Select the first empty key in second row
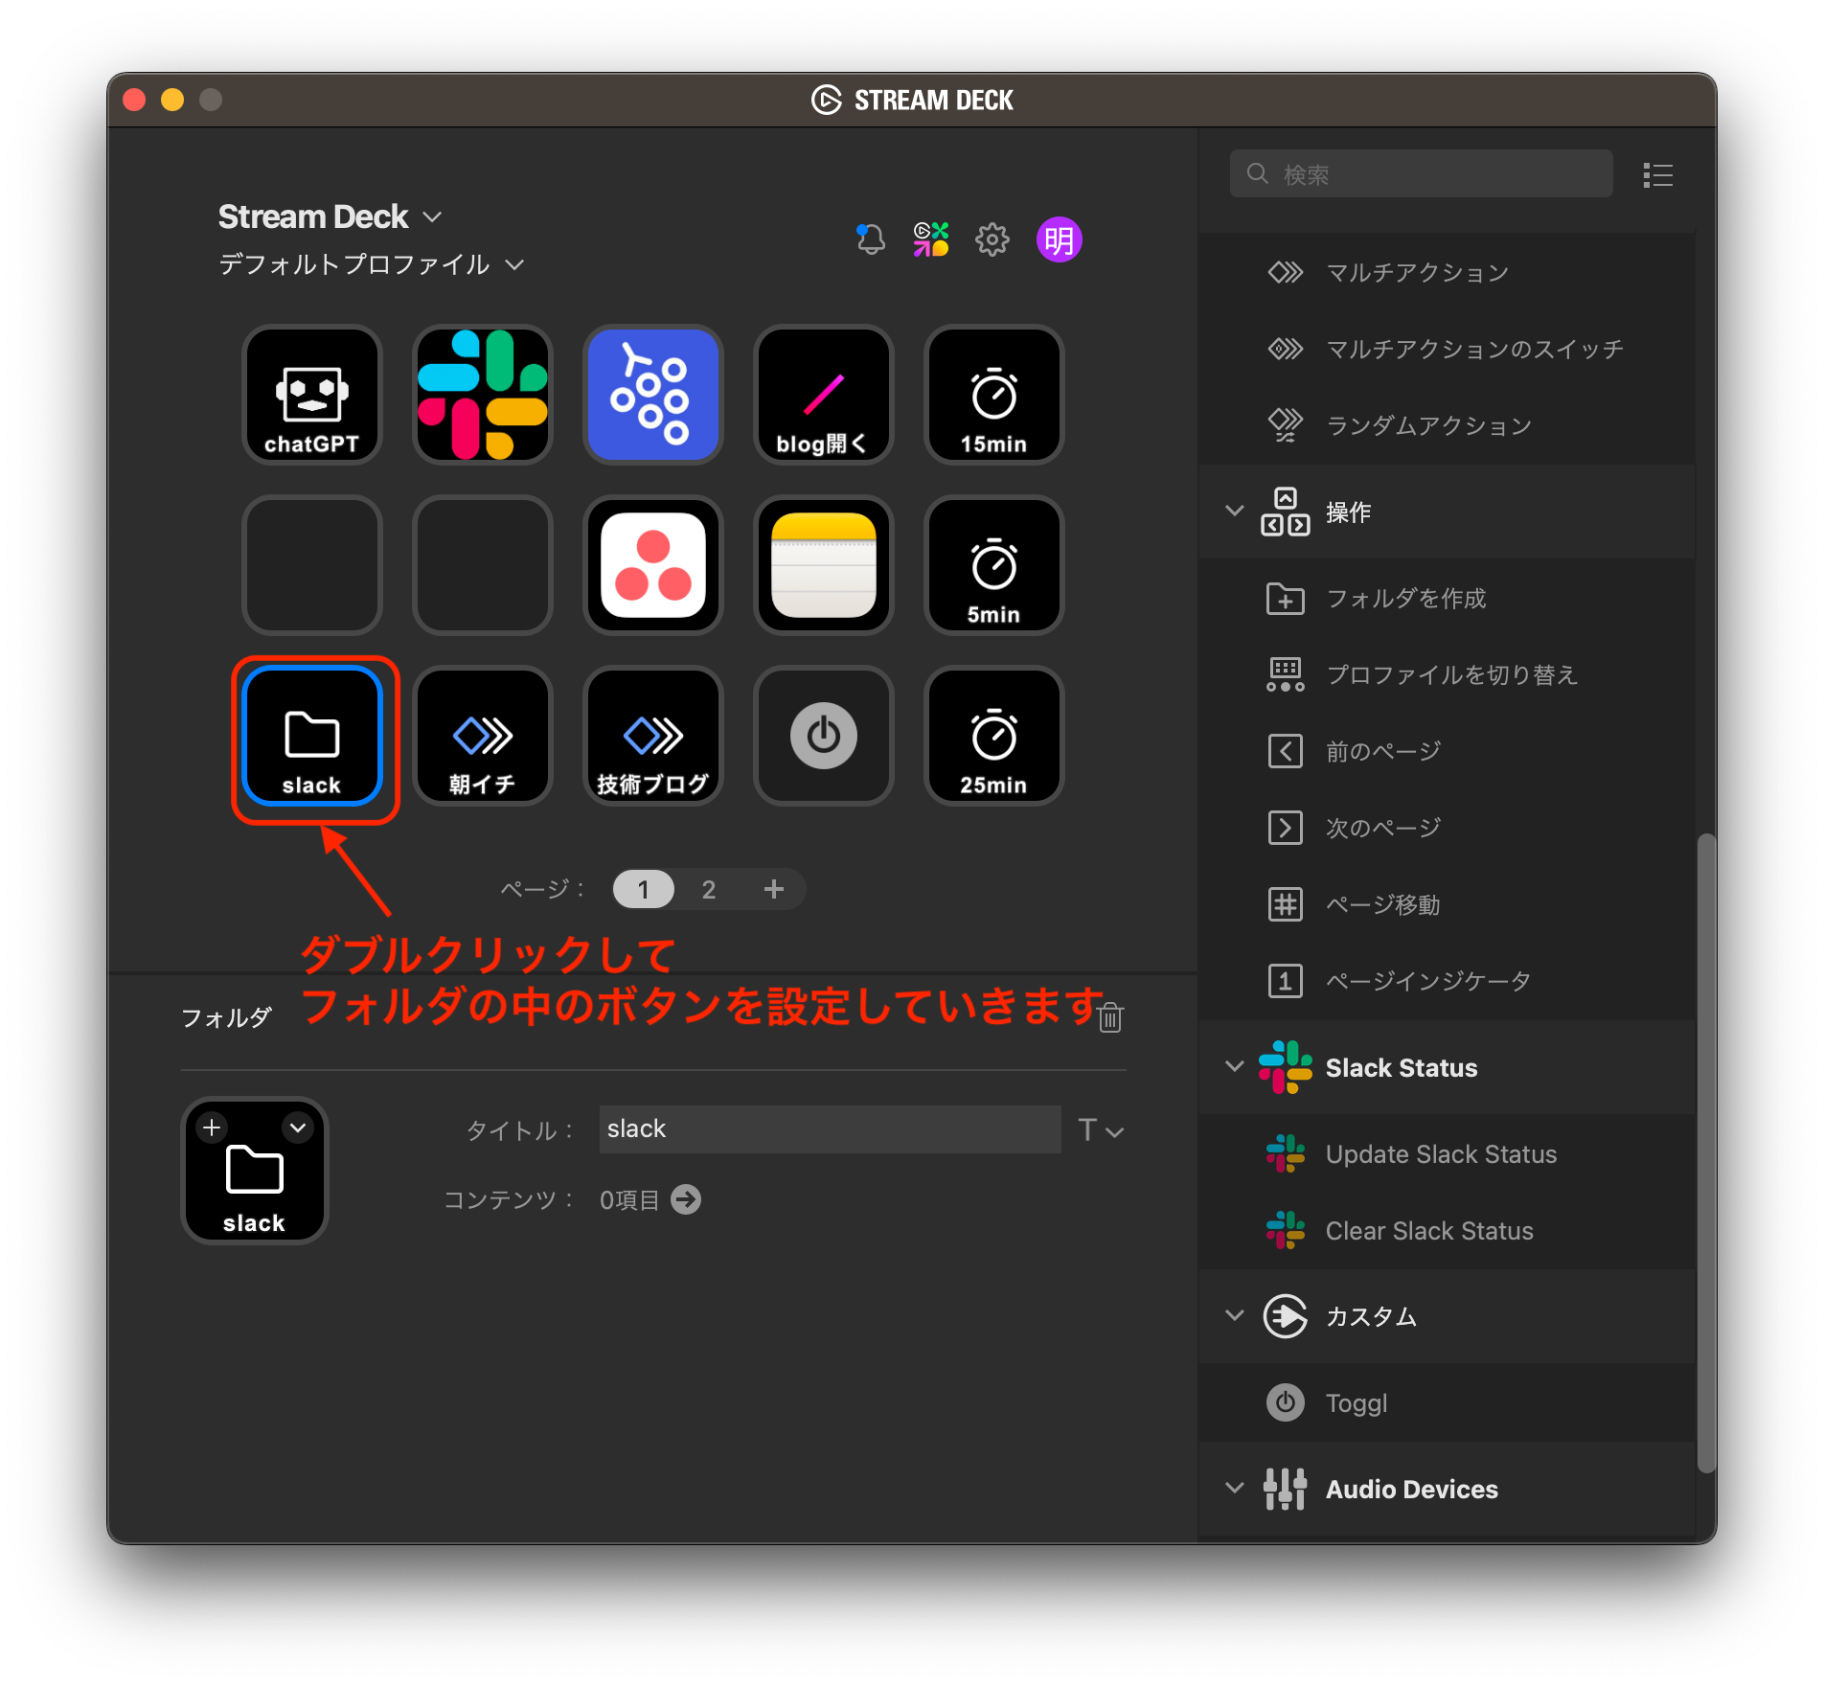1824x1686 pixels. coord(312,565)
